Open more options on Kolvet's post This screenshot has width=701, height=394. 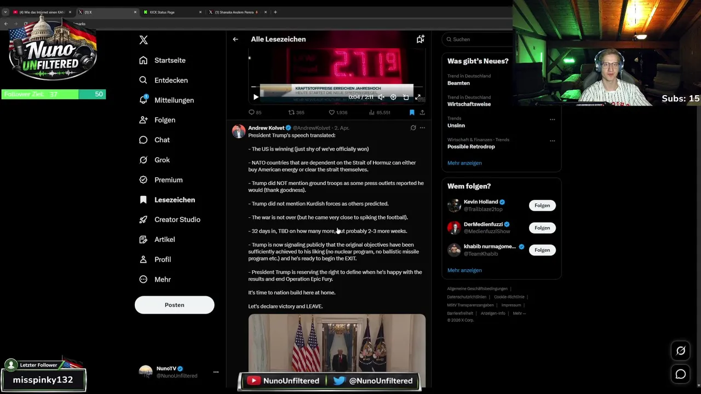pos(422,128)
